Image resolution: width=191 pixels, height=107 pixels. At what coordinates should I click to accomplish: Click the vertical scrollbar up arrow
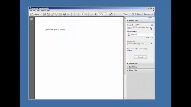(x=125, y=18)
